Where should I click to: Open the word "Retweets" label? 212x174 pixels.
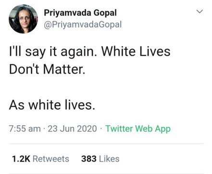(51, 159)
